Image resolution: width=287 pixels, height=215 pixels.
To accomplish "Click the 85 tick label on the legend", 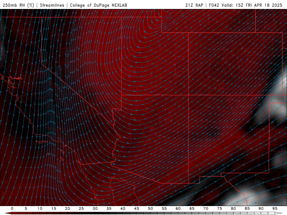I will point(247,209).
